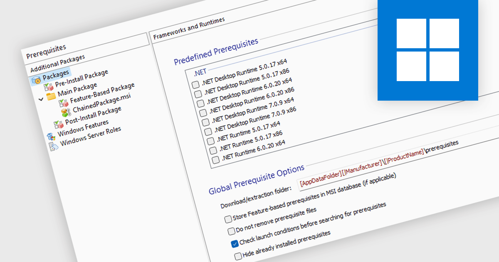Click the Main Package folder icon
Image resolution: width=499 pixels, height=262 pixels.
51,96
